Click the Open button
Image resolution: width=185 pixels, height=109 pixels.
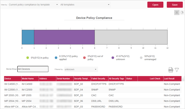tap(155, 5)
